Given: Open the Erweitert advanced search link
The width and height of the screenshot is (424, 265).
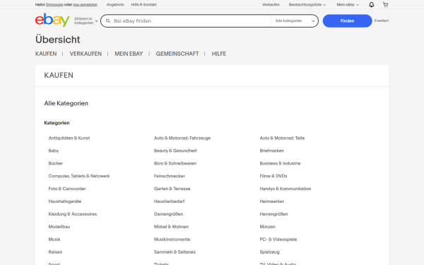Looking at the screenshot, I should pos(382,20).
